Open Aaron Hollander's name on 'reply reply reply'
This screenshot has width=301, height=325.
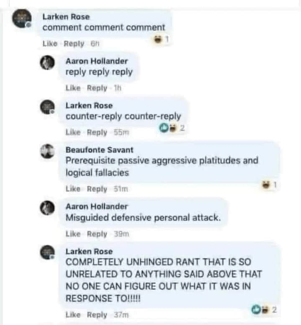(x=97, y=61)
